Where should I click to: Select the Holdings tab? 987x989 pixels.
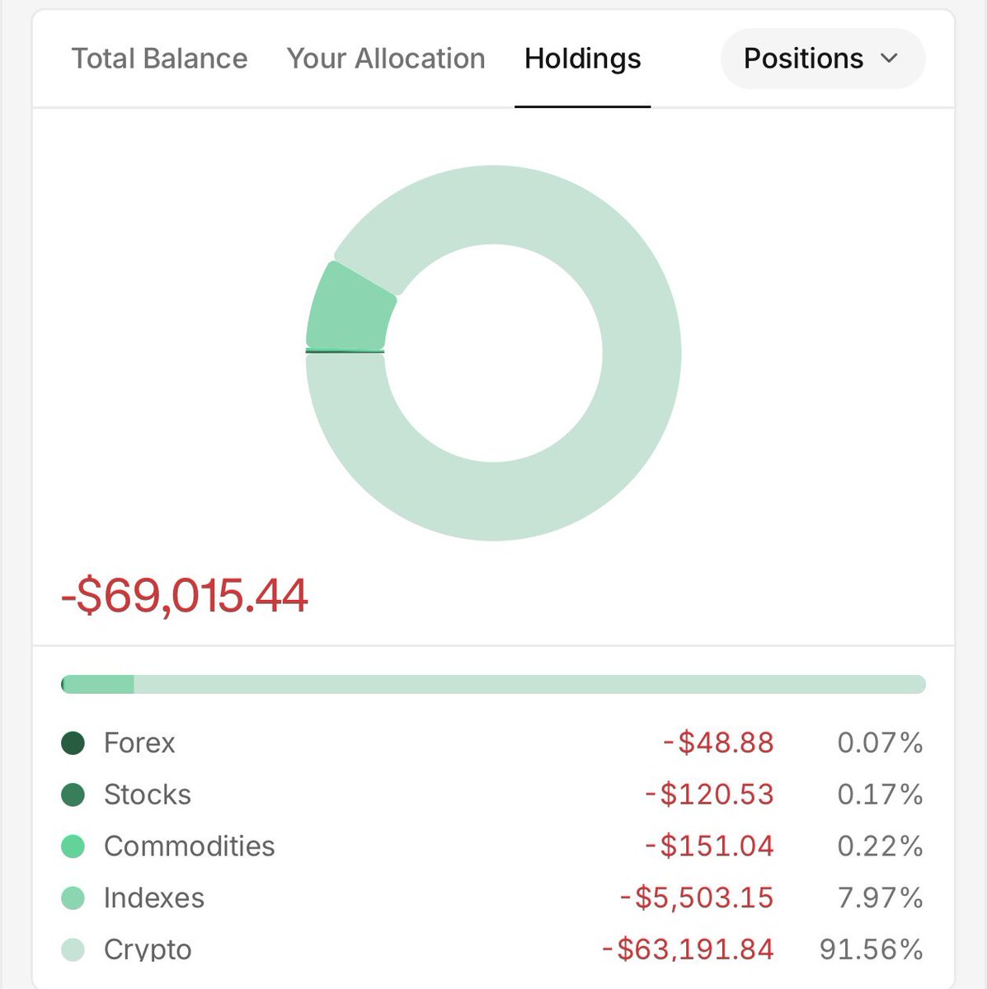[583, 59]
